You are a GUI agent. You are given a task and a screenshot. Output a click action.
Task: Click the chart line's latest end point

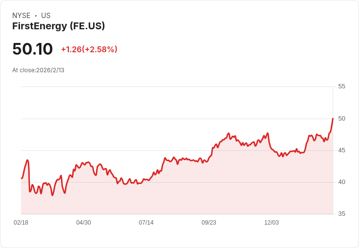point(333,119)
